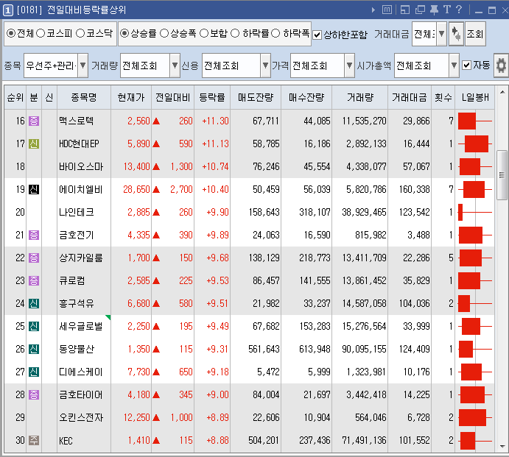Click the candle chart for 나인테크
The width and height of the screenshot is (509, 457).
(475, 213)
